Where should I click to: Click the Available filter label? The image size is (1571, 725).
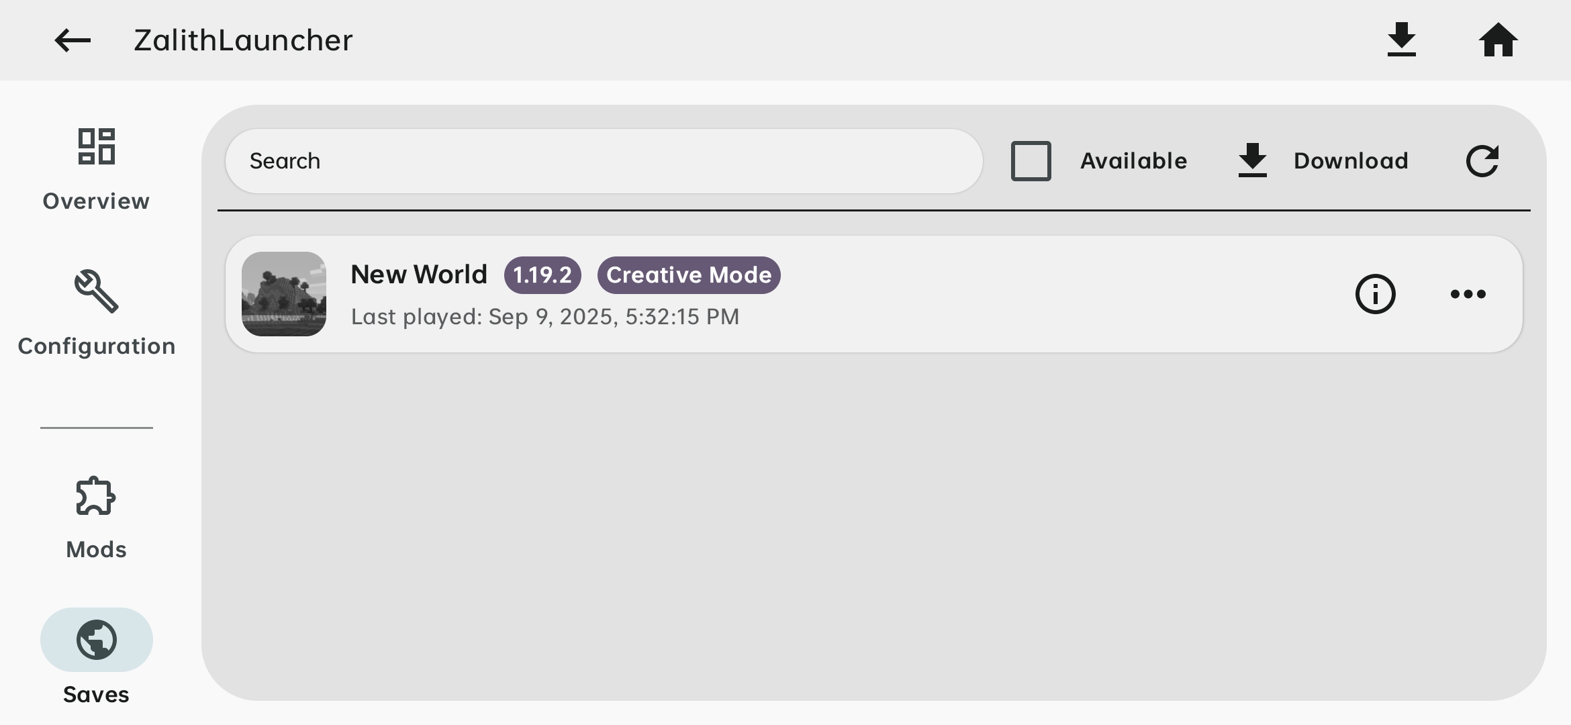coord(1133,161)
